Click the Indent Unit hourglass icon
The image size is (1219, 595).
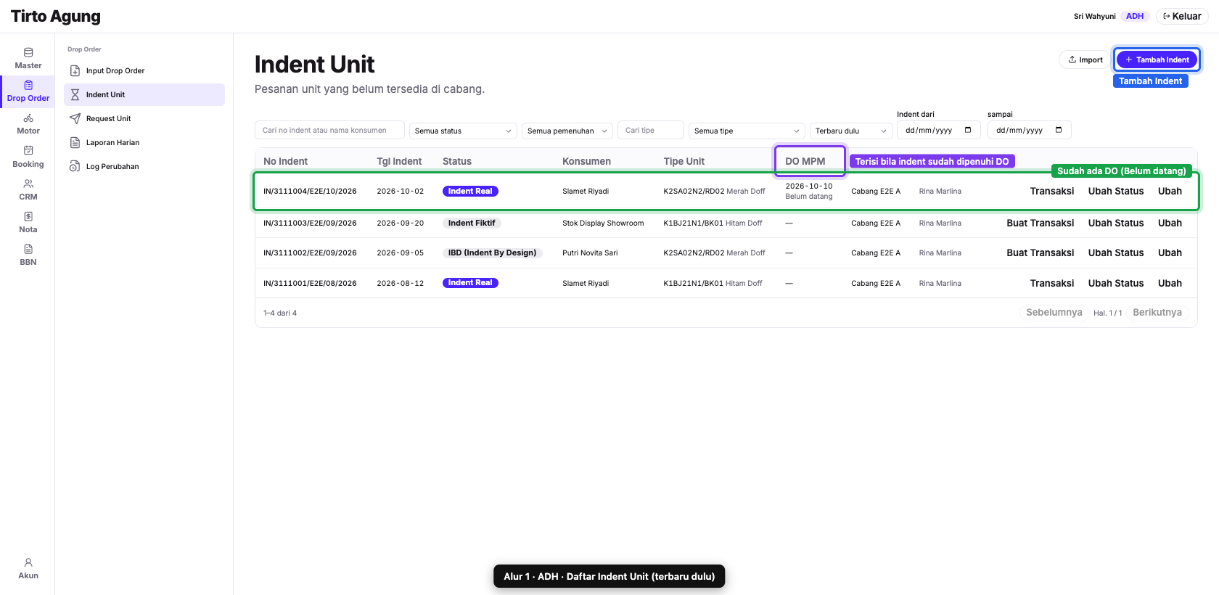coord(75,94)
